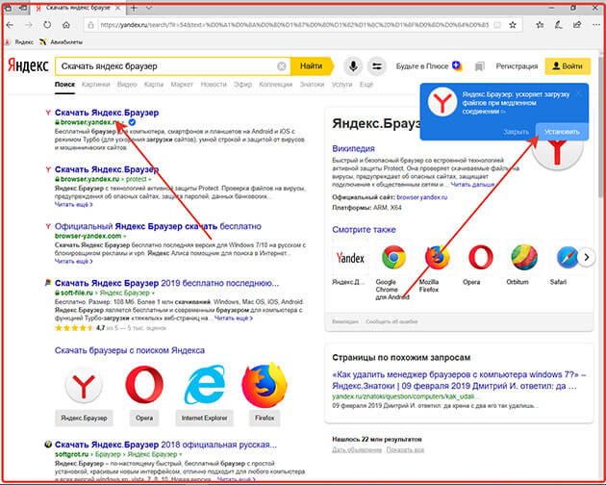
Task: Open the Ещё tab dropdown
Action: (x=366, y=84)
